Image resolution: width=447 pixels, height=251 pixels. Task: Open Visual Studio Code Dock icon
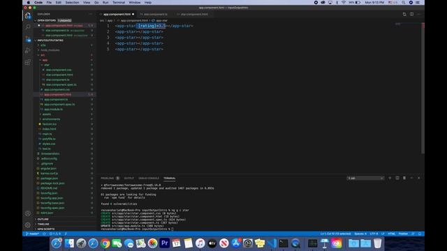click(x=272, y=243)
